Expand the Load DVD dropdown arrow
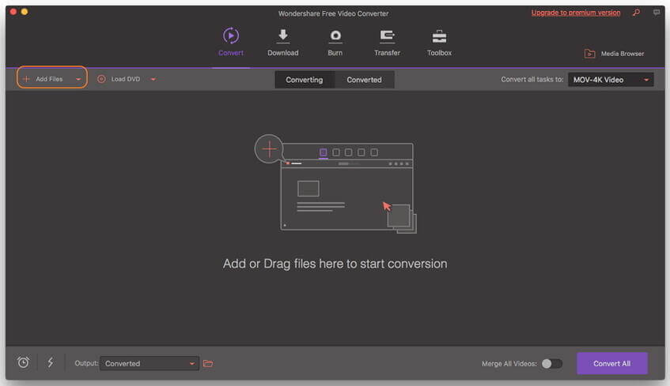This screenshot has width=670, height=386. (153, 80)
